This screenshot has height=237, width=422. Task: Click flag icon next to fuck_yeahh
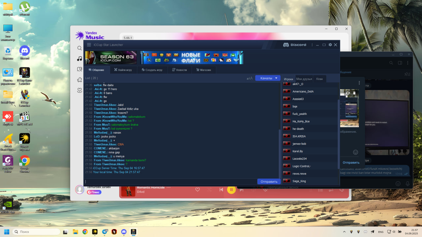286,114
